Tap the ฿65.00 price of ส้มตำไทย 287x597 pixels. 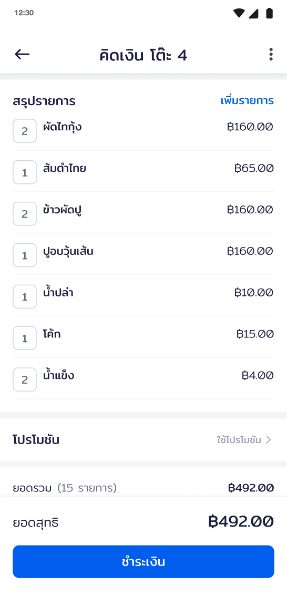(x=254, y=168)
